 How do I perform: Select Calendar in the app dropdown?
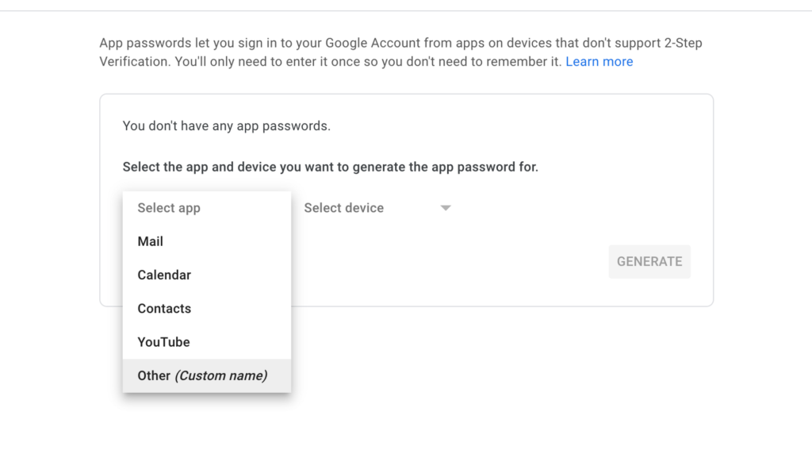pyautogui.click(x=164, y=275)
